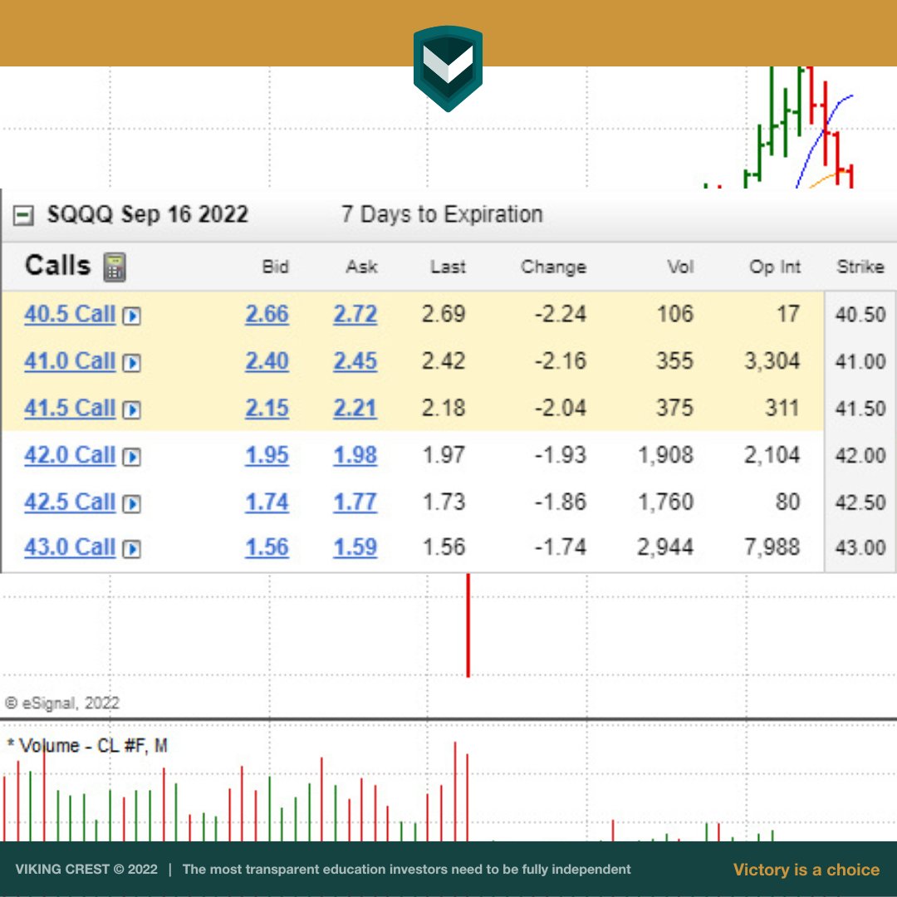
Task: Click the arrow icon next to 40.5 Call
Action: [x=131, y=316]
